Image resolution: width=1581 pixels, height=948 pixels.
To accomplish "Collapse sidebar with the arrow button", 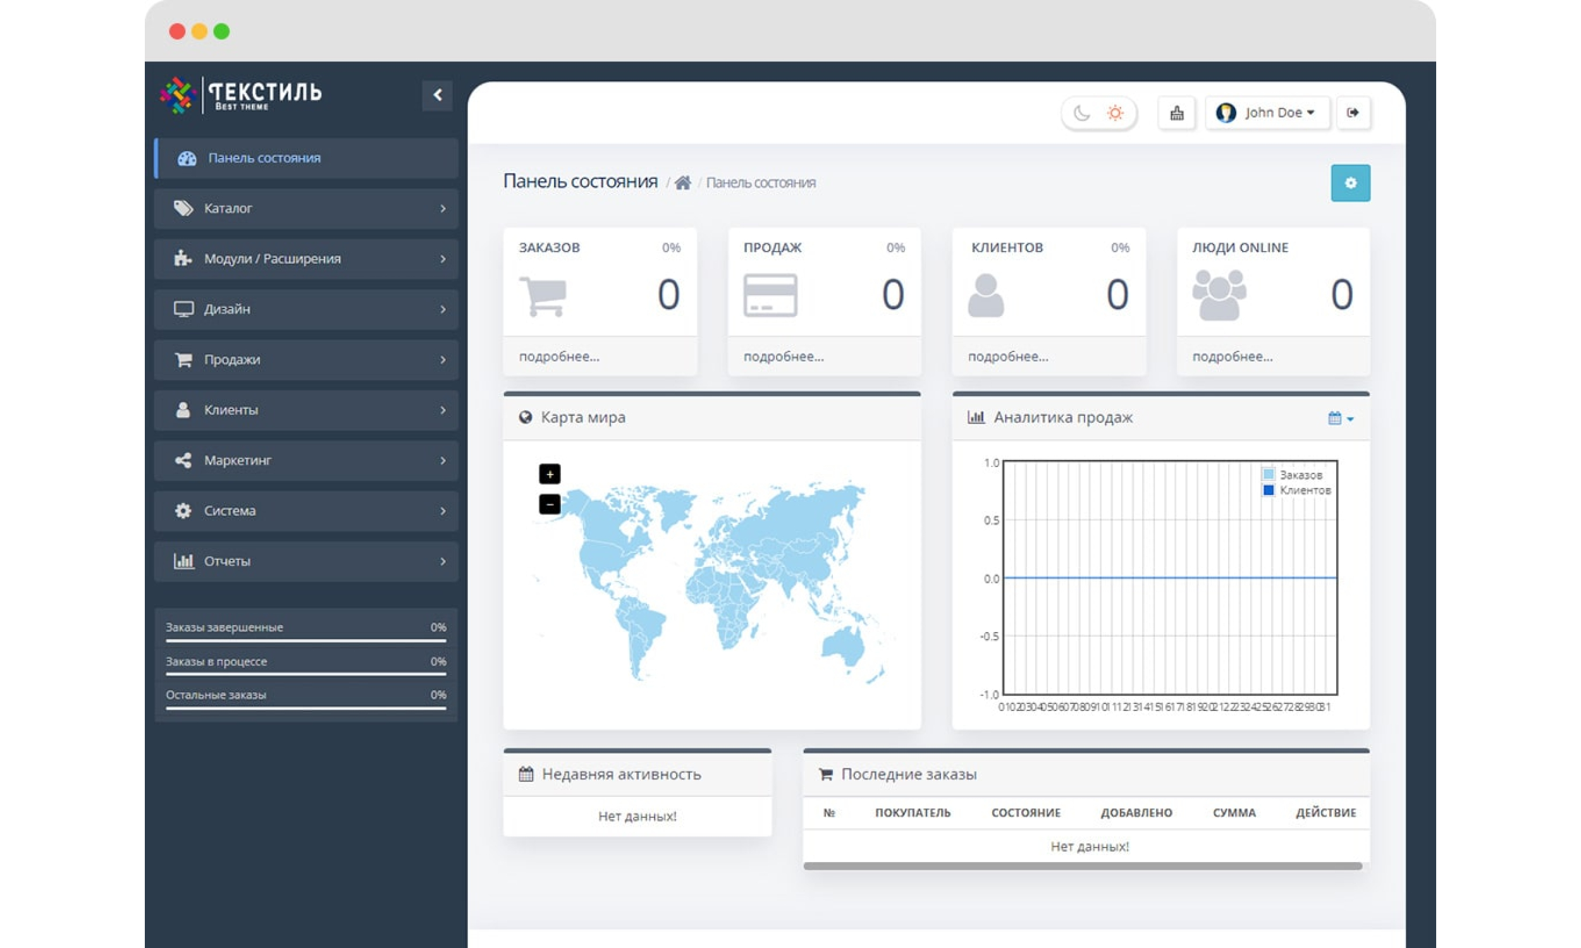I will [437, 95].
